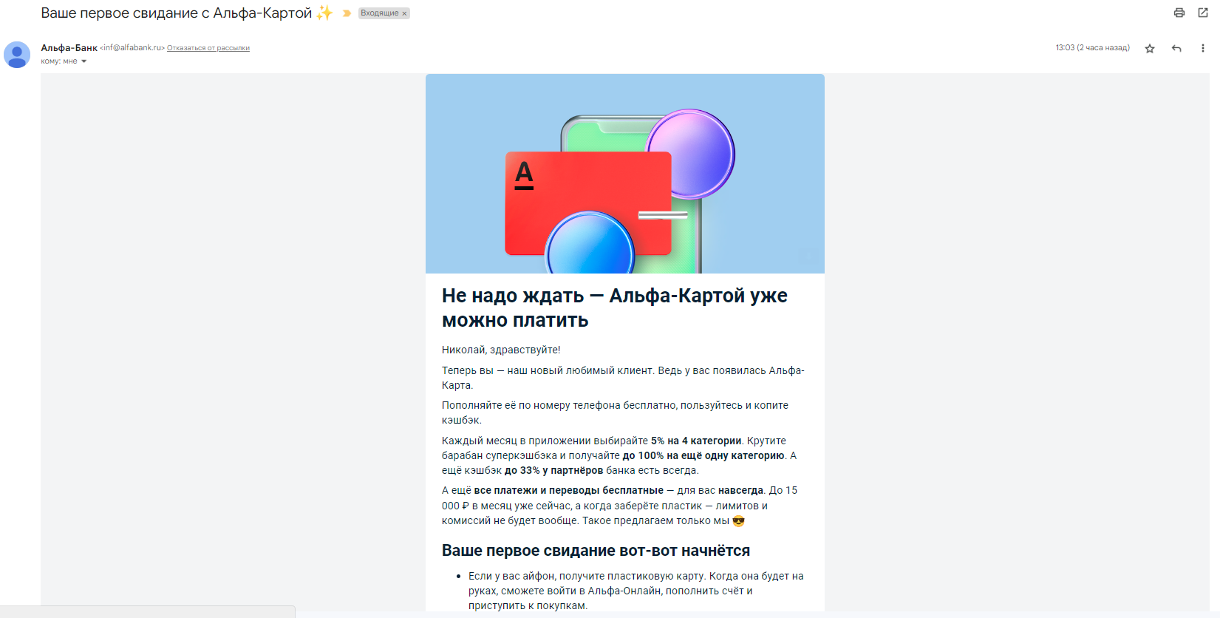Click the greeting 'Николай, здравствуйте!'
The width and height of the screenshot is (1220, 618).
(x=501, y=350)
